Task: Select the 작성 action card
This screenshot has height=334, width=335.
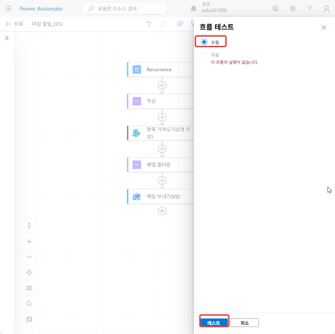Action: click(160, 101)
